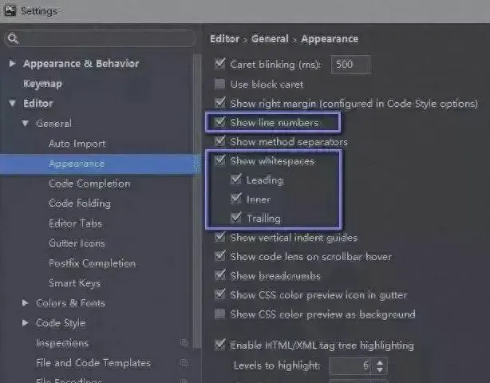Click the PyCharm icon in title bar

(x=10, y=11)
